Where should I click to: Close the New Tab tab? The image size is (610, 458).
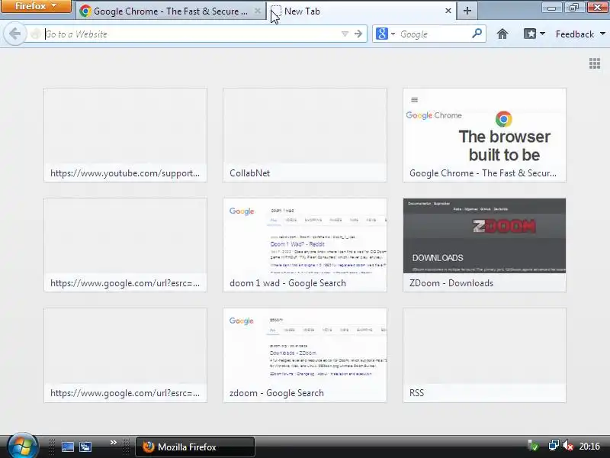pyautogui.click(x=448, y=11)
